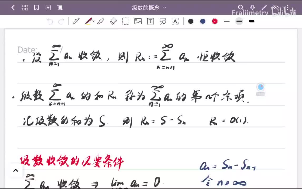Undo the last stroke
The width and height of the screenshot is (302, 189).
[50, 21]
